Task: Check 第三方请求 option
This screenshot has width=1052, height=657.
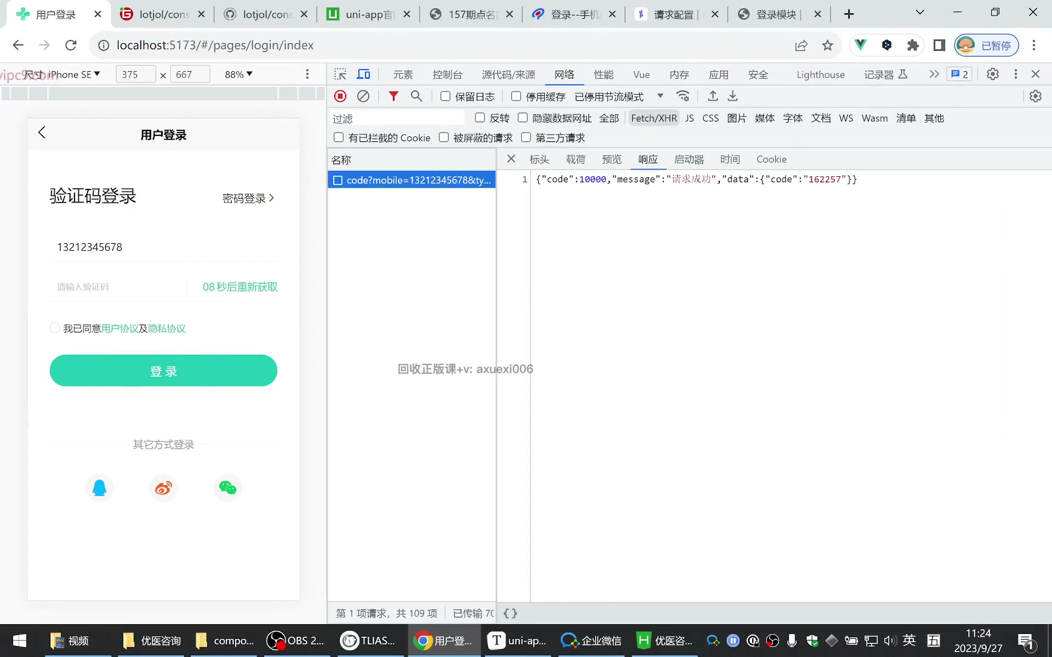Action: pyautogui.click(x=526, y=137)
